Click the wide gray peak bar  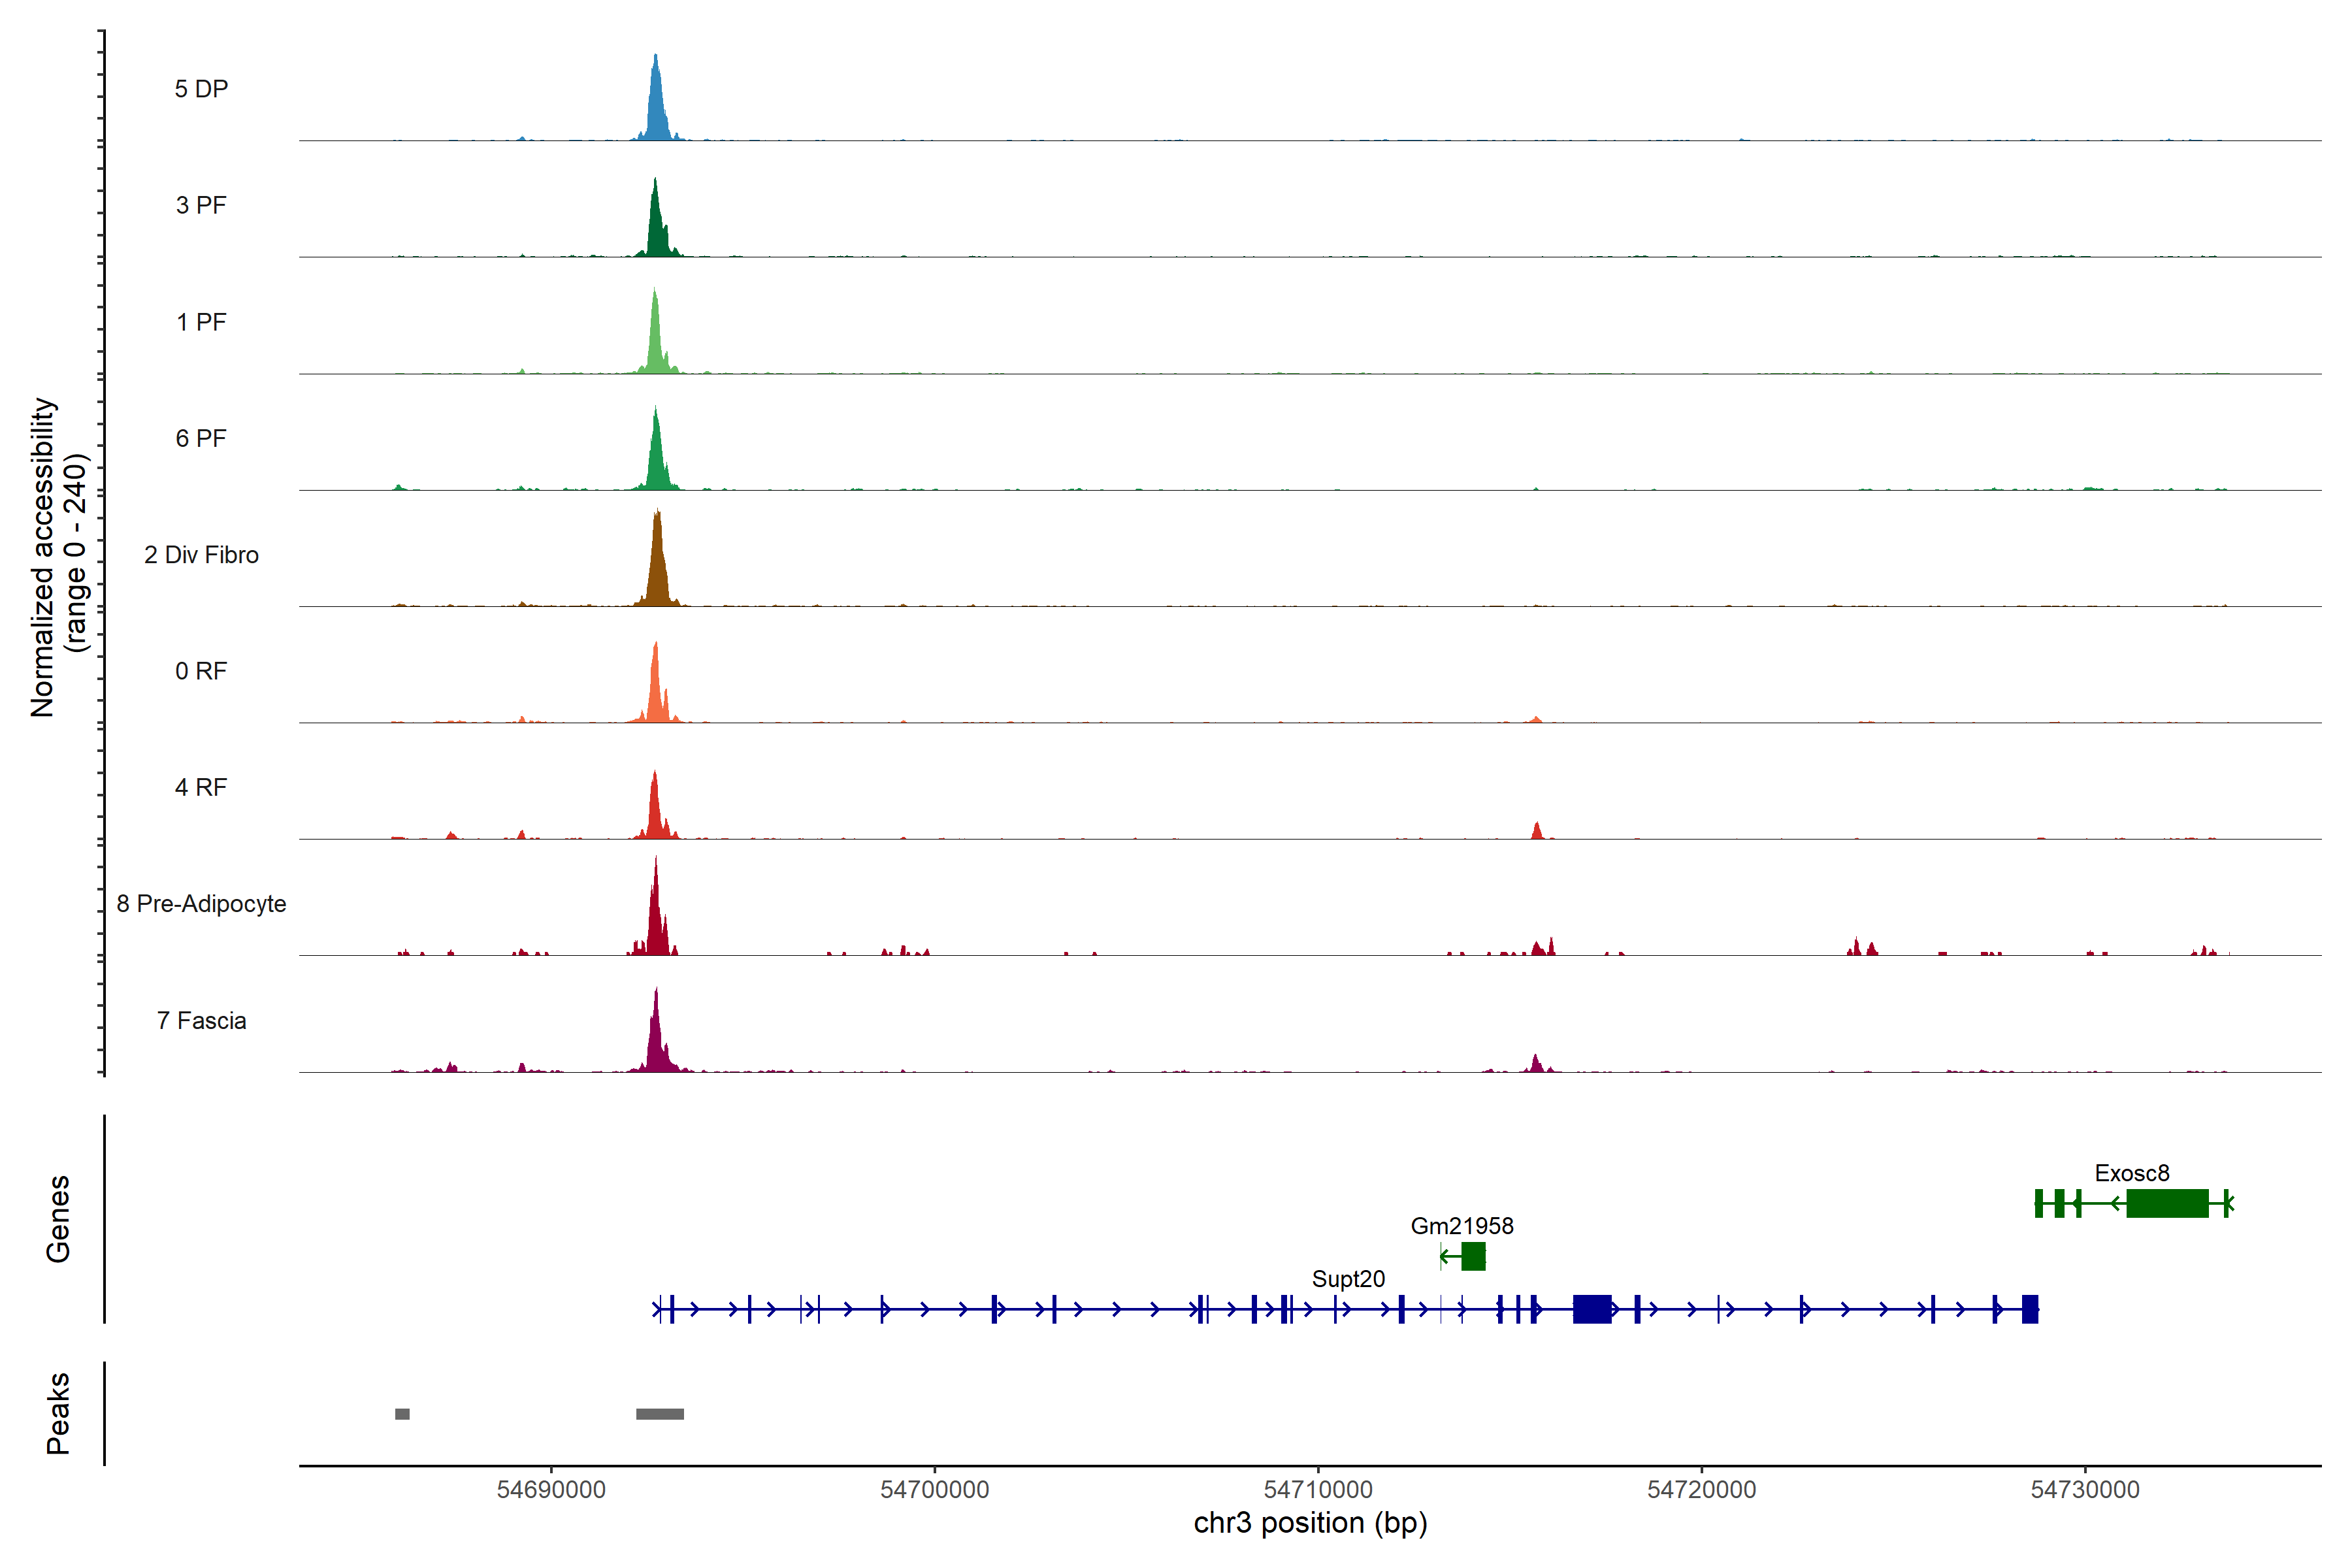660,1414
